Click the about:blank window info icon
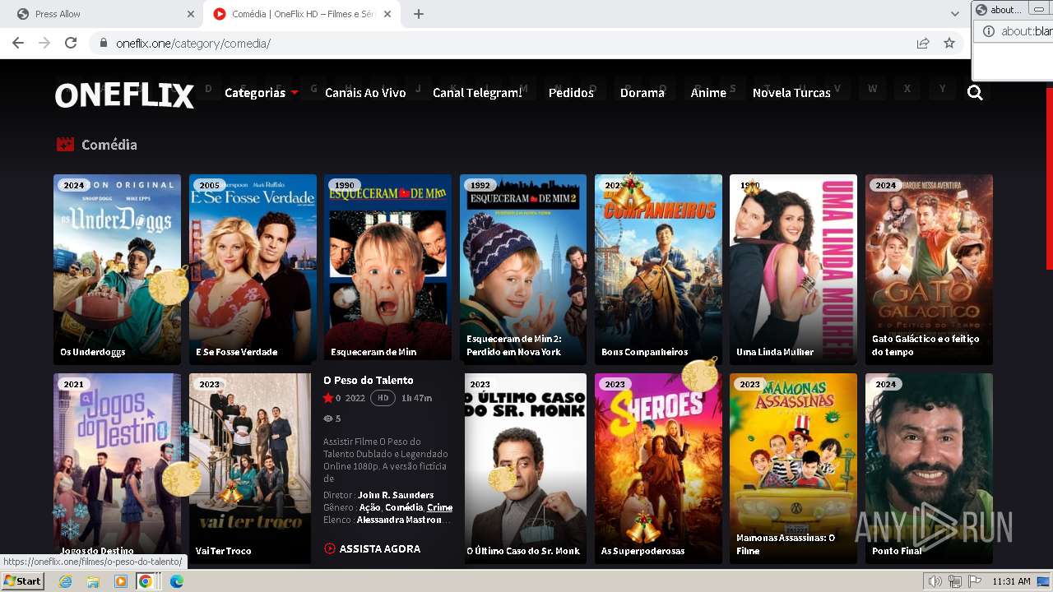This screenshot has width=1053, height=592. (x=989, y=31)
